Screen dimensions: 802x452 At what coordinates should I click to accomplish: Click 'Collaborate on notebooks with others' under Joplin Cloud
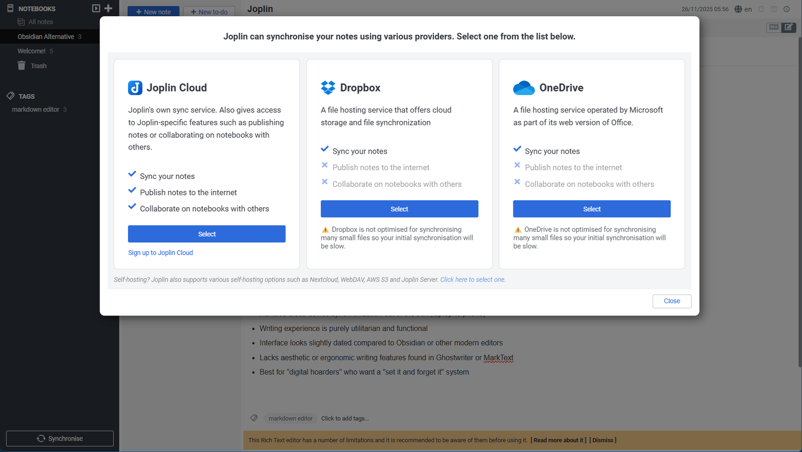coord(205,209)
